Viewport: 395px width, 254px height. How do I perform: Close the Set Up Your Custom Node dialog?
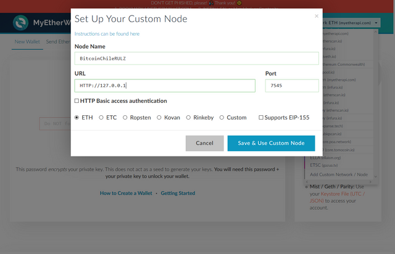(317, 16)
